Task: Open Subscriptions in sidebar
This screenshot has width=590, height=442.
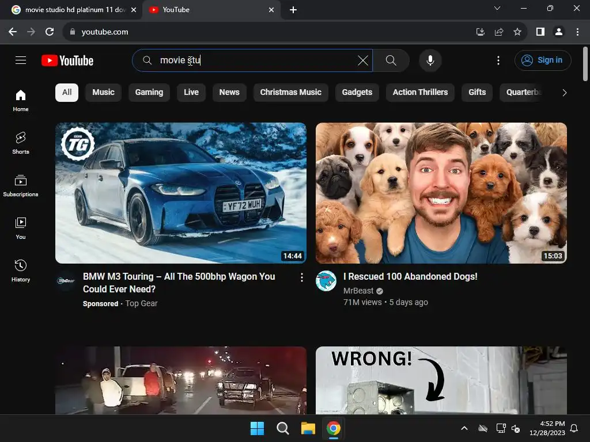Action: tap(21, 186)
